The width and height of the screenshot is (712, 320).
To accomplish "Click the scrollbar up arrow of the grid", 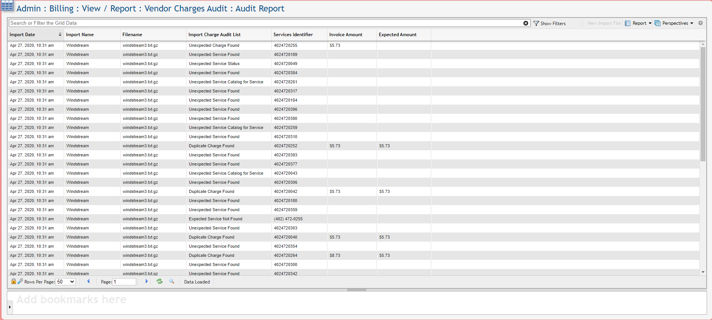I will pyautogui.click(x=703, y=44).
